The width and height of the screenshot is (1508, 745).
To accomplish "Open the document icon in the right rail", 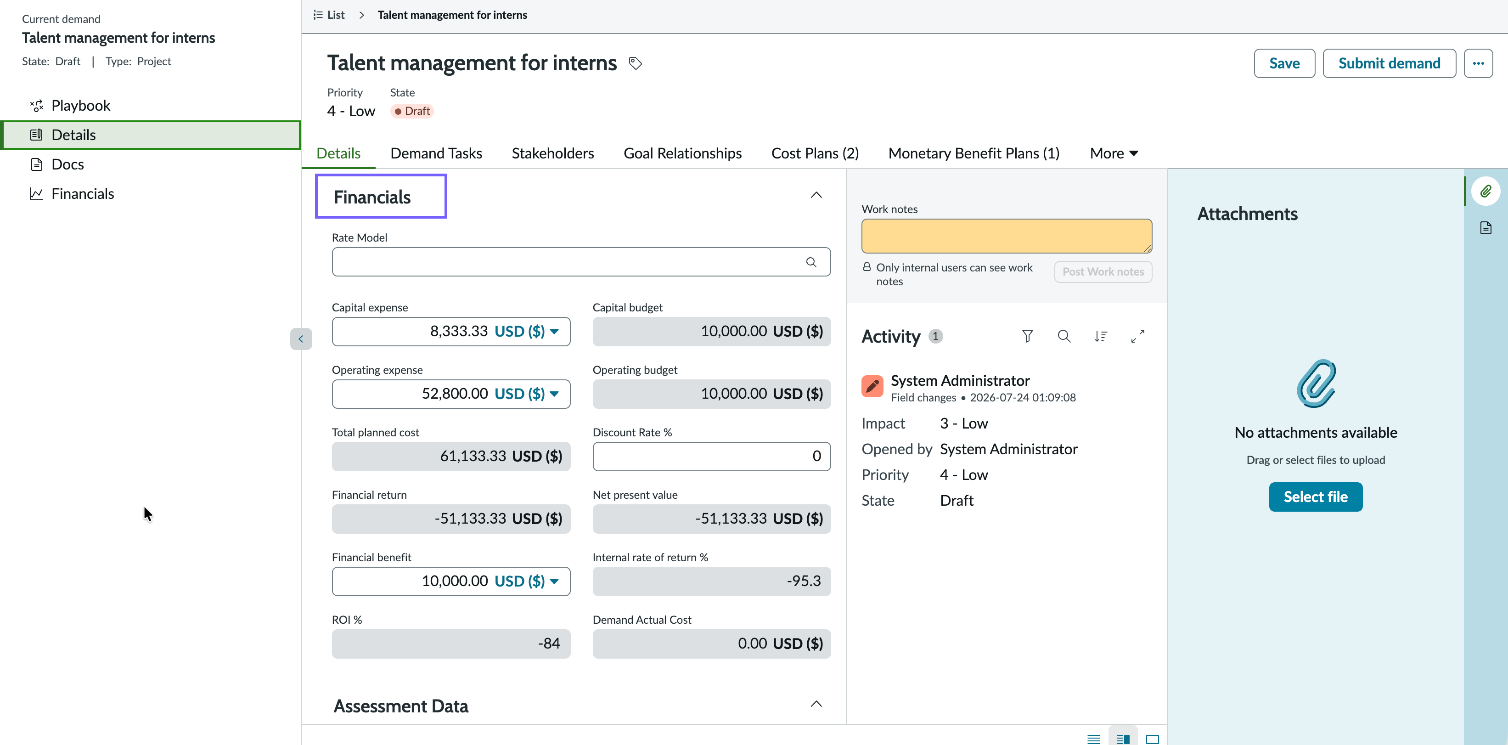I will (1485, 228).
